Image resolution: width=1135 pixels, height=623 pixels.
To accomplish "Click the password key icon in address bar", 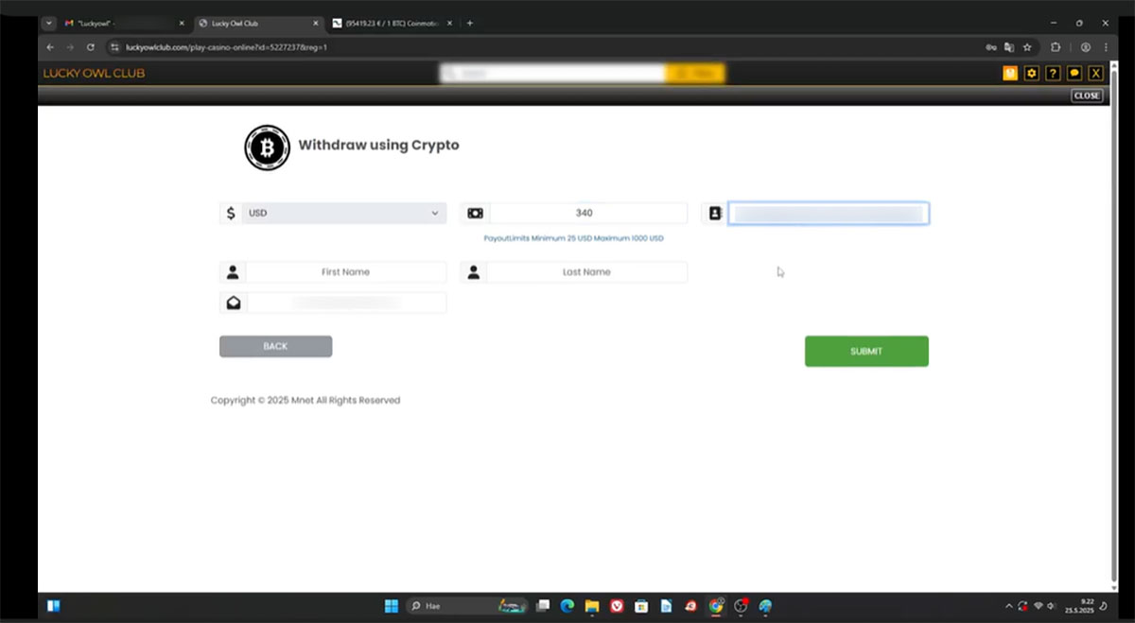I will tap(991, 46).
